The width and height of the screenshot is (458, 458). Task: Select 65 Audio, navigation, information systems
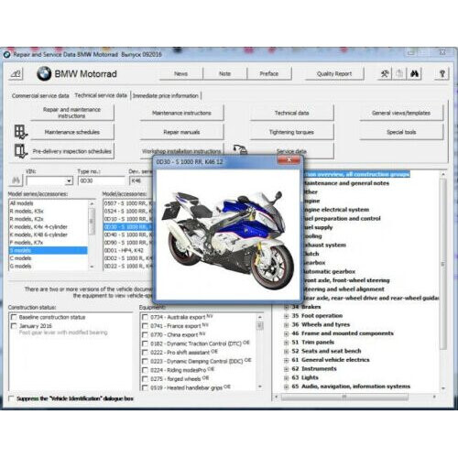point(351,387)
